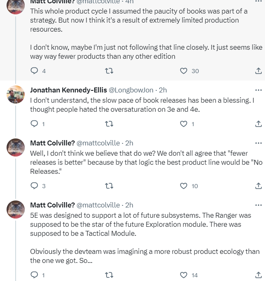The height and width of the screenshot is (281, 265).
Task: Like Jonathan Kennedy-Ellis's tweet
Action: [184, 124]
